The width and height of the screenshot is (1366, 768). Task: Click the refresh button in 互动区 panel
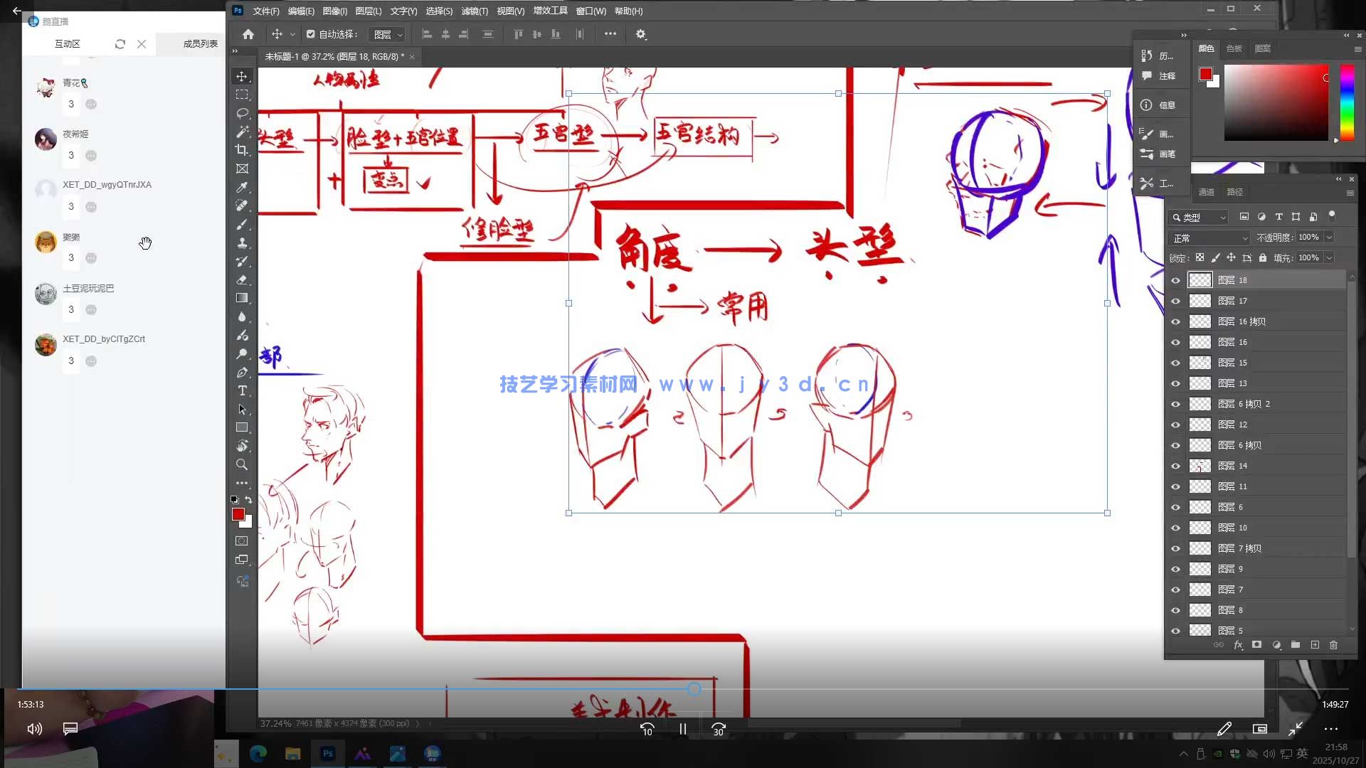(120, 43)
